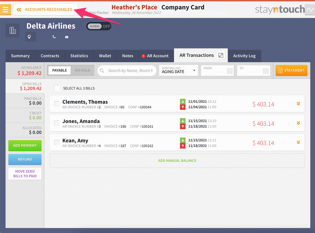Open the Contracts tab
Screen dimensions: 315x233
click(x=50, y=56)
